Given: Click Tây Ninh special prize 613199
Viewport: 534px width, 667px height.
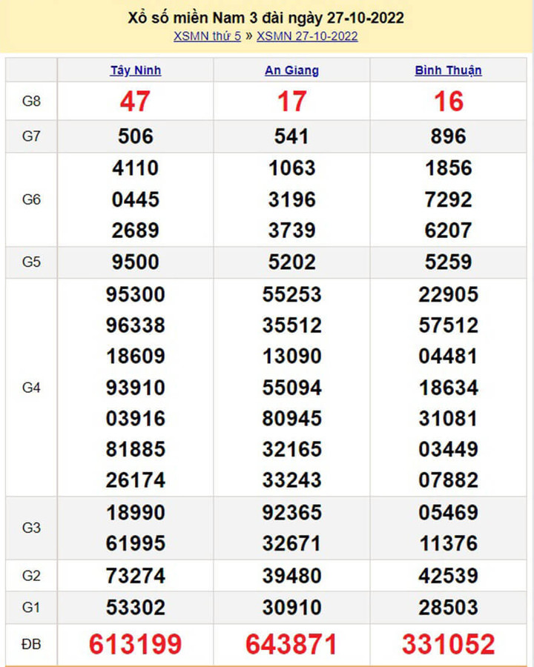Looking at the screenshot, I should click(135, 644).
